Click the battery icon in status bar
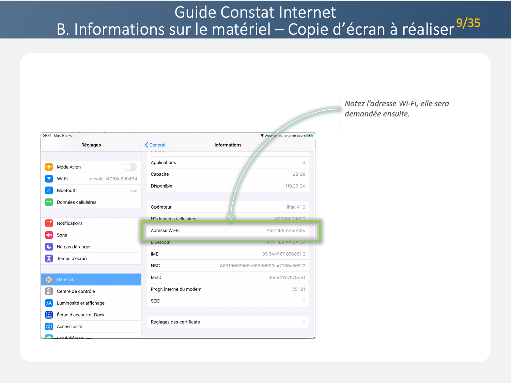Screen dimensions: 511x383 [x=309, y=135]
